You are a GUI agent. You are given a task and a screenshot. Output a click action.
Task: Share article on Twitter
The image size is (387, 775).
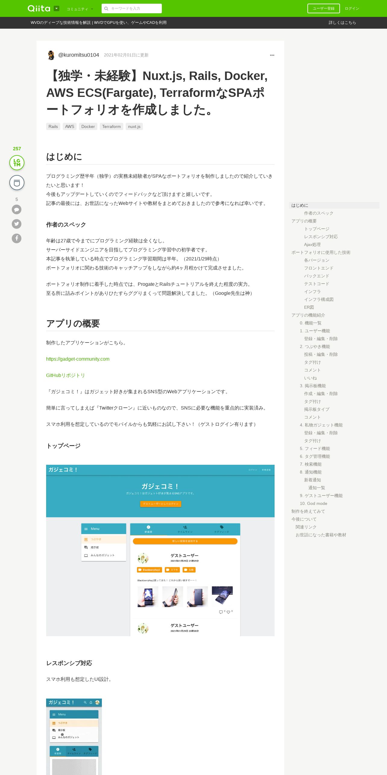tap(17, 224)
